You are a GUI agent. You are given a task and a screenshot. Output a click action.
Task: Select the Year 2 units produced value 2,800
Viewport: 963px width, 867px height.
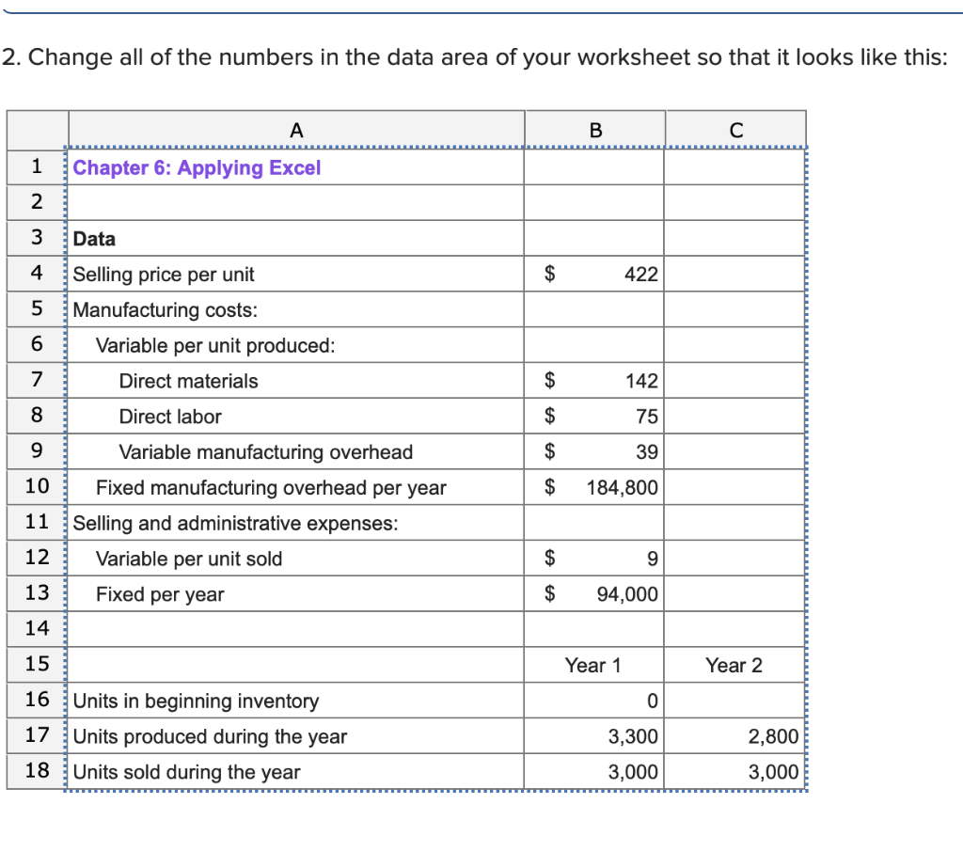click(735, 736)
